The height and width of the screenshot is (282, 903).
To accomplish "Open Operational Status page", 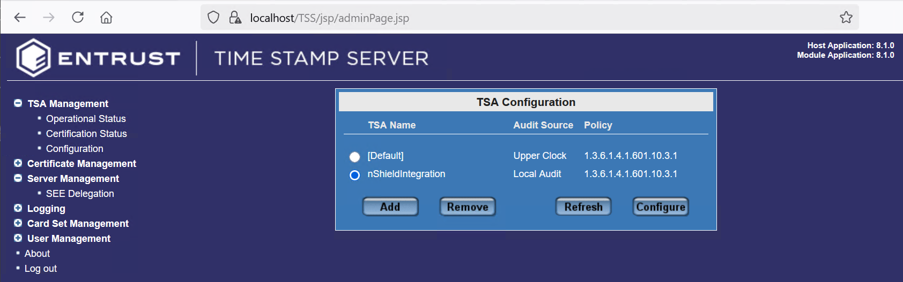I will tap(86, 119).
